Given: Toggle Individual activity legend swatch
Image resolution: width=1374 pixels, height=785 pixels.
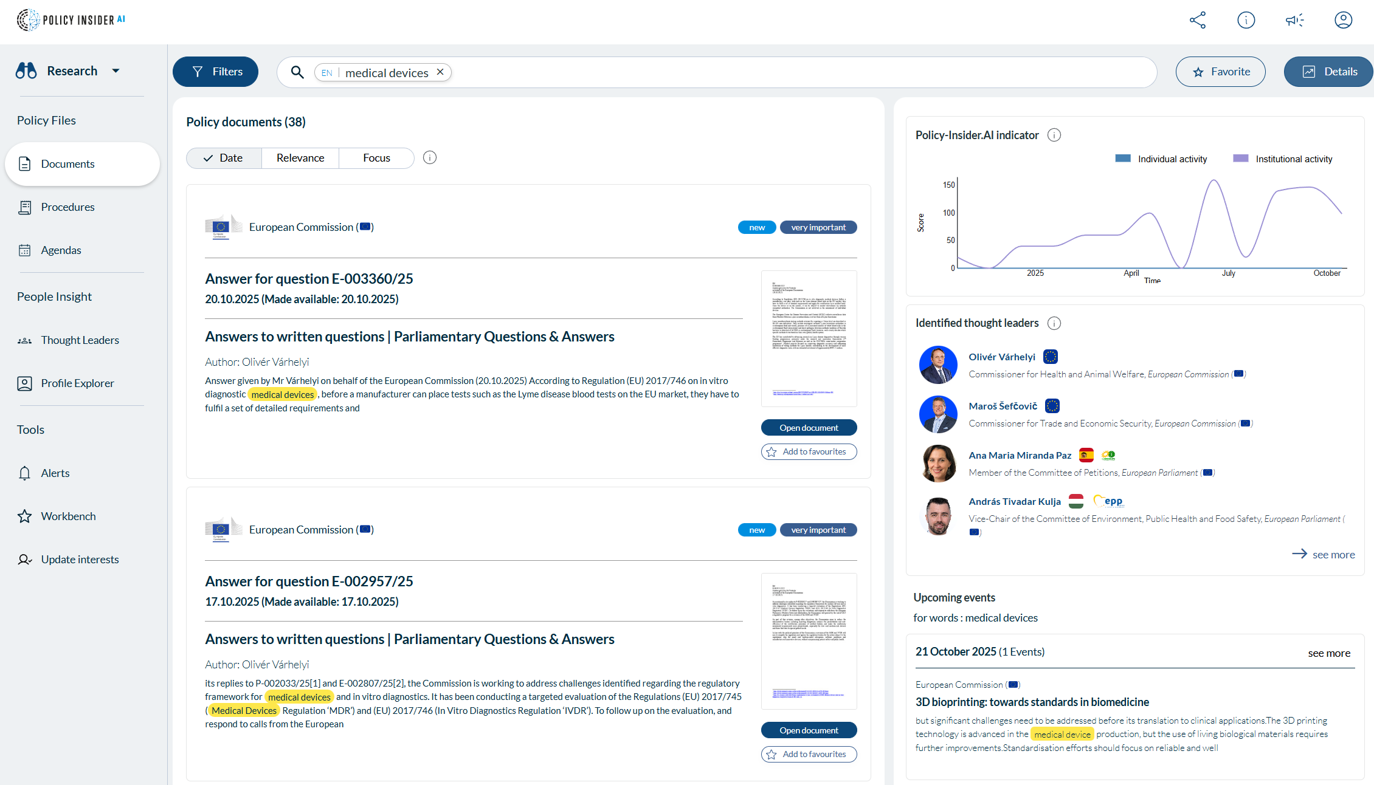Looking at the screenshot, I should (x=1122, y=159).
